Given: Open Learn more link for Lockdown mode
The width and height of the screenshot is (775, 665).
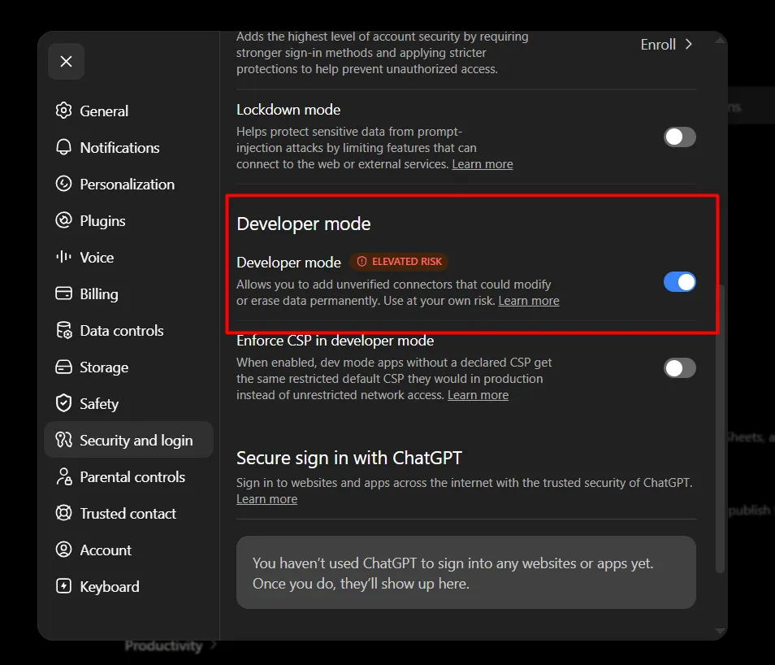Looking at the screenshot, I should click(x=483, y=164).
